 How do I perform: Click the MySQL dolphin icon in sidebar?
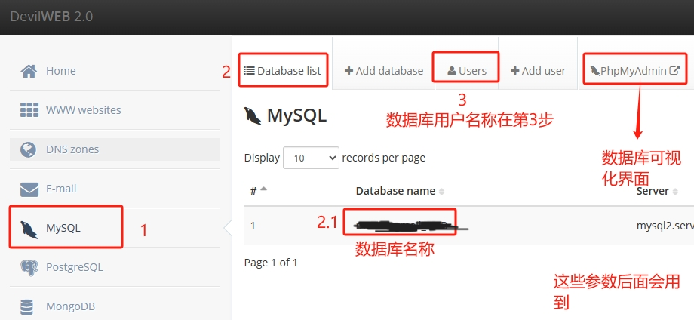(x=29, y=229)
